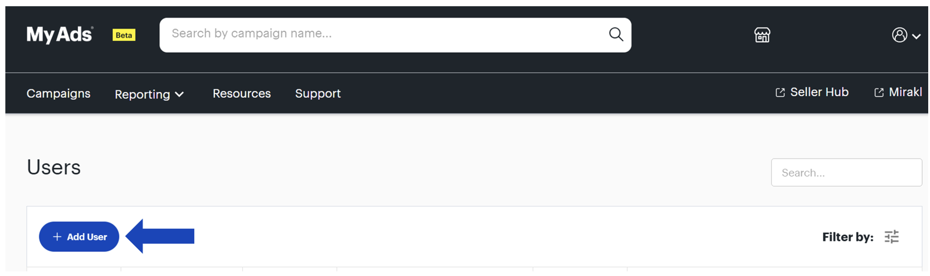Click the Users search box

tap(846, 173)
